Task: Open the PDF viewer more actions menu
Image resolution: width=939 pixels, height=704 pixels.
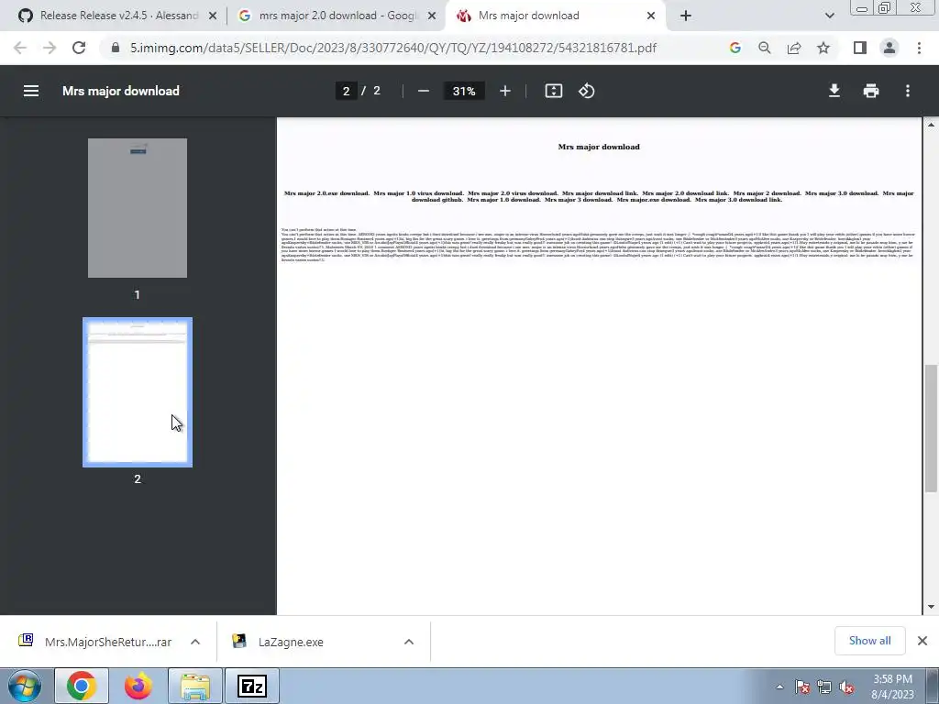Action: coord(908,91)
